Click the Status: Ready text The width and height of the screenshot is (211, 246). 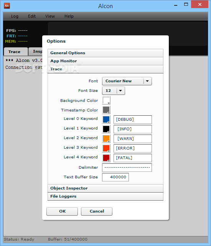(x=19, y=239)
